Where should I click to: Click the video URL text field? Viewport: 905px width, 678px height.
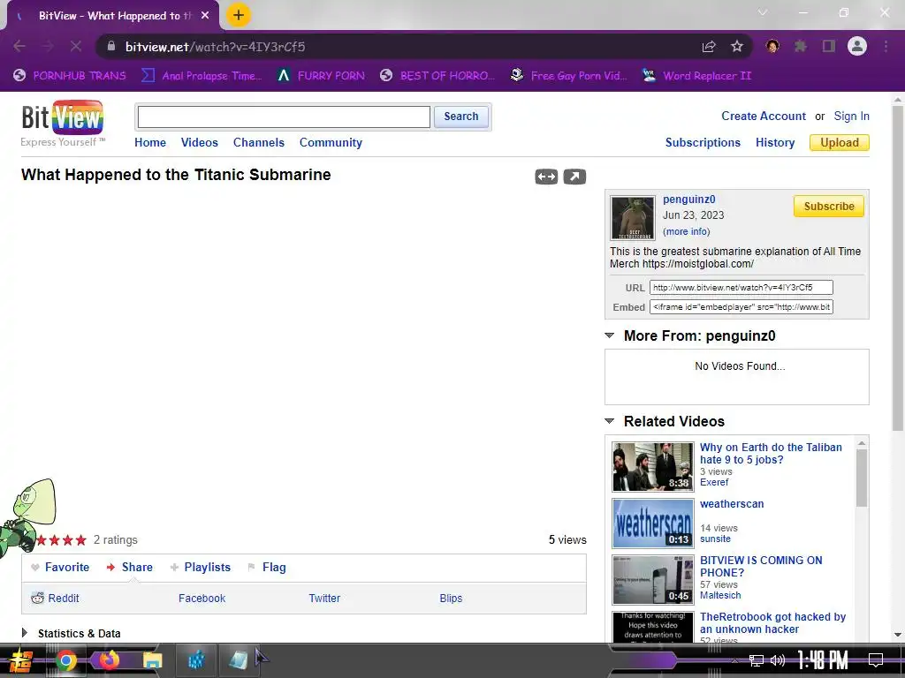[x=741, y=287]
